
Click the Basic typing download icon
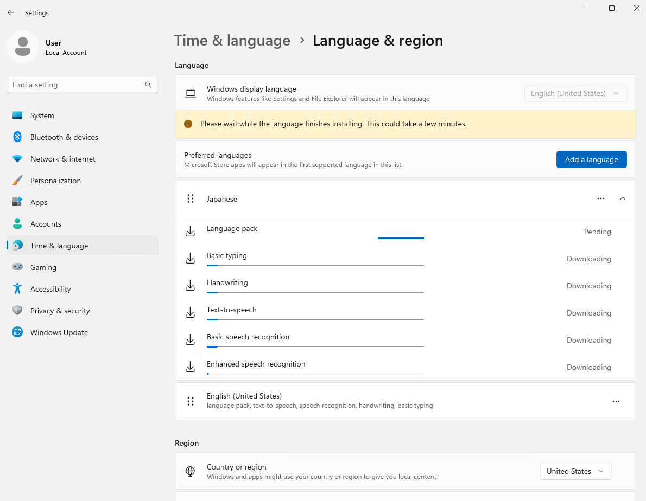190,258
